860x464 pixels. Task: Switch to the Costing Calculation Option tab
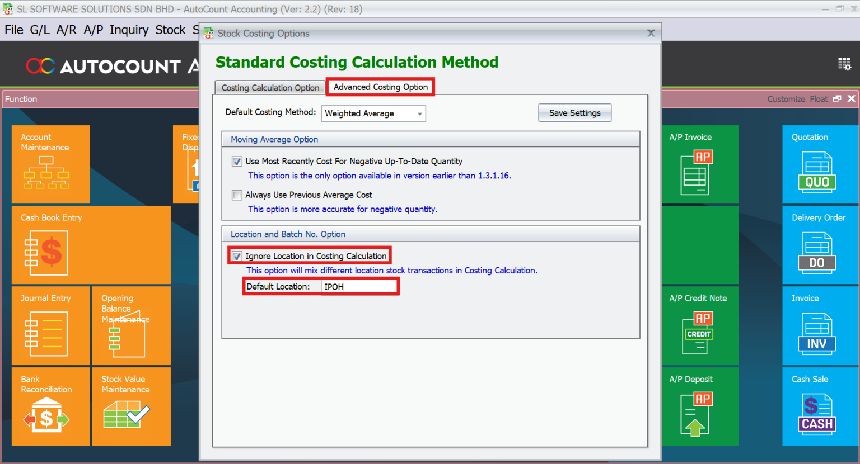pyautogui.click(x=269, y=87)
